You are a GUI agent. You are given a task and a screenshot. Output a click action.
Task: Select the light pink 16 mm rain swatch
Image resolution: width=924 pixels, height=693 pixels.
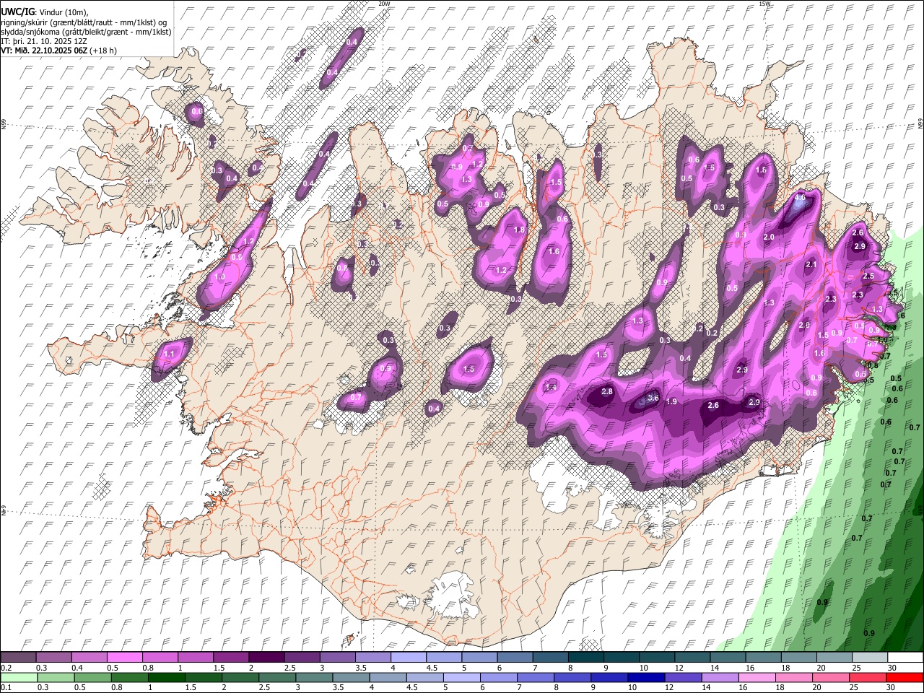[757, 678]
